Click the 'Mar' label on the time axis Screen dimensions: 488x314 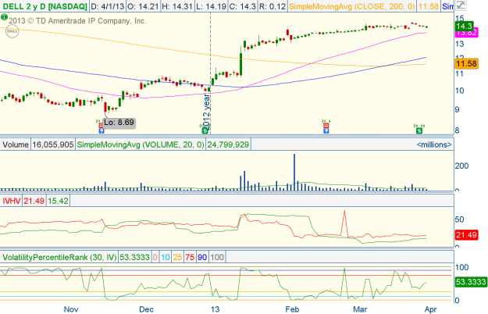pos(360,309)
